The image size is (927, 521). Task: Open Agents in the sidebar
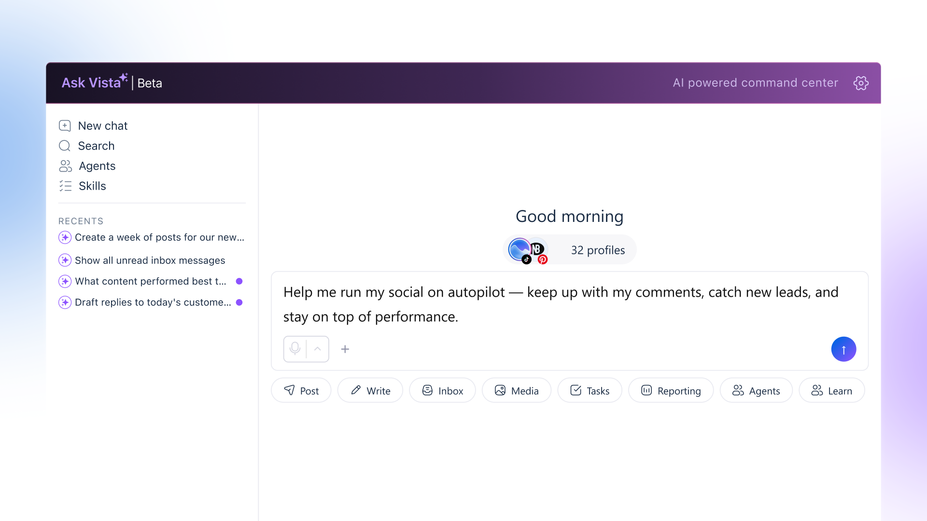click(87, 166)
